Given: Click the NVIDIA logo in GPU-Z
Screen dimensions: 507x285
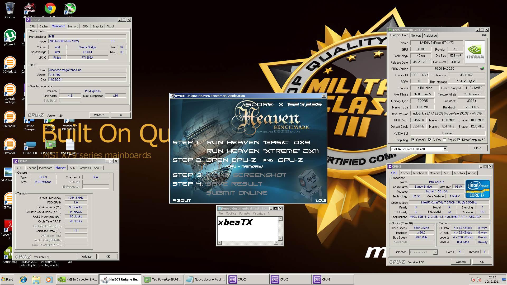Looking at the screenshot, I should click(x=475, y=52).
